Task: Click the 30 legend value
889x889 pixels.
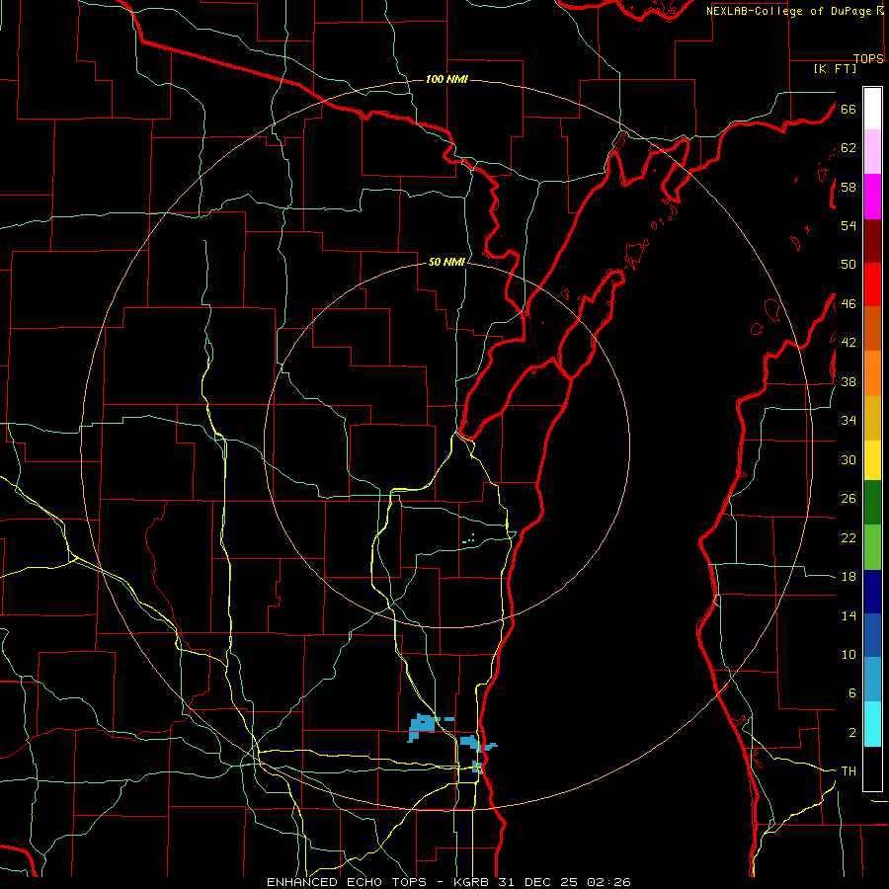Action: 849,459
